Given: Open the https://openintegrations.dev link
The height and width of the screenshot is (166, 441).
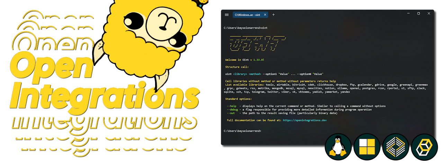Looking at the screenshot, I should [x=305, y=120].
